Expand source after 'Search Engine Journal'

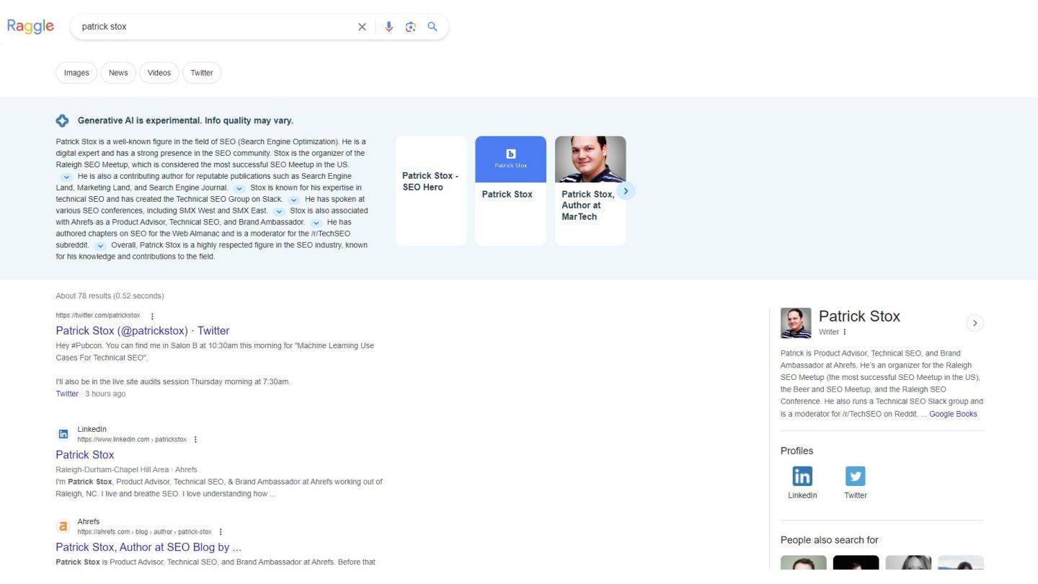(x=239, y=188)
